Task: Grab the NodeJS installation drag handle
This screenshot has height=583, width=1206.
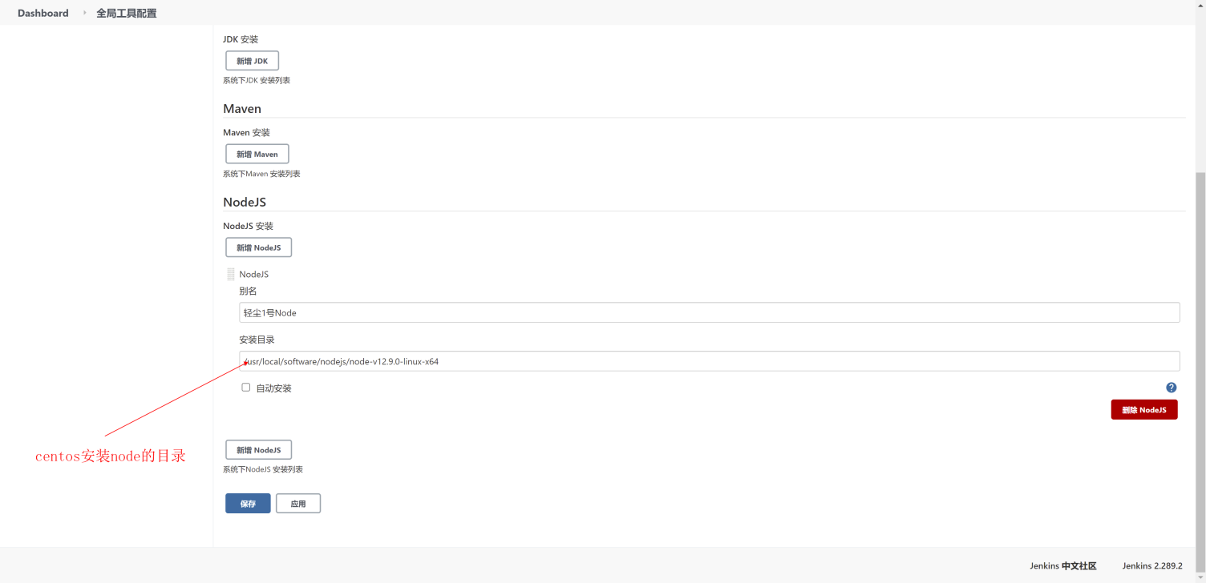Action: [231, 274]
